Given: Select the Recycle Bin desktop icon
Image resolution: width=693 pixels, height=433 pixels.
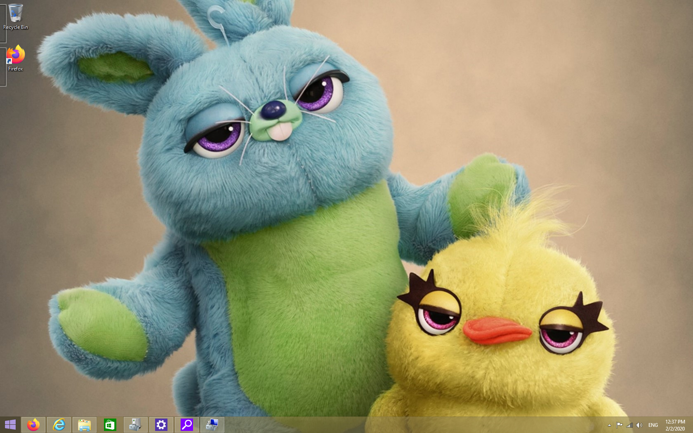Looking at the screenshot, I should (x=16, y=17).
